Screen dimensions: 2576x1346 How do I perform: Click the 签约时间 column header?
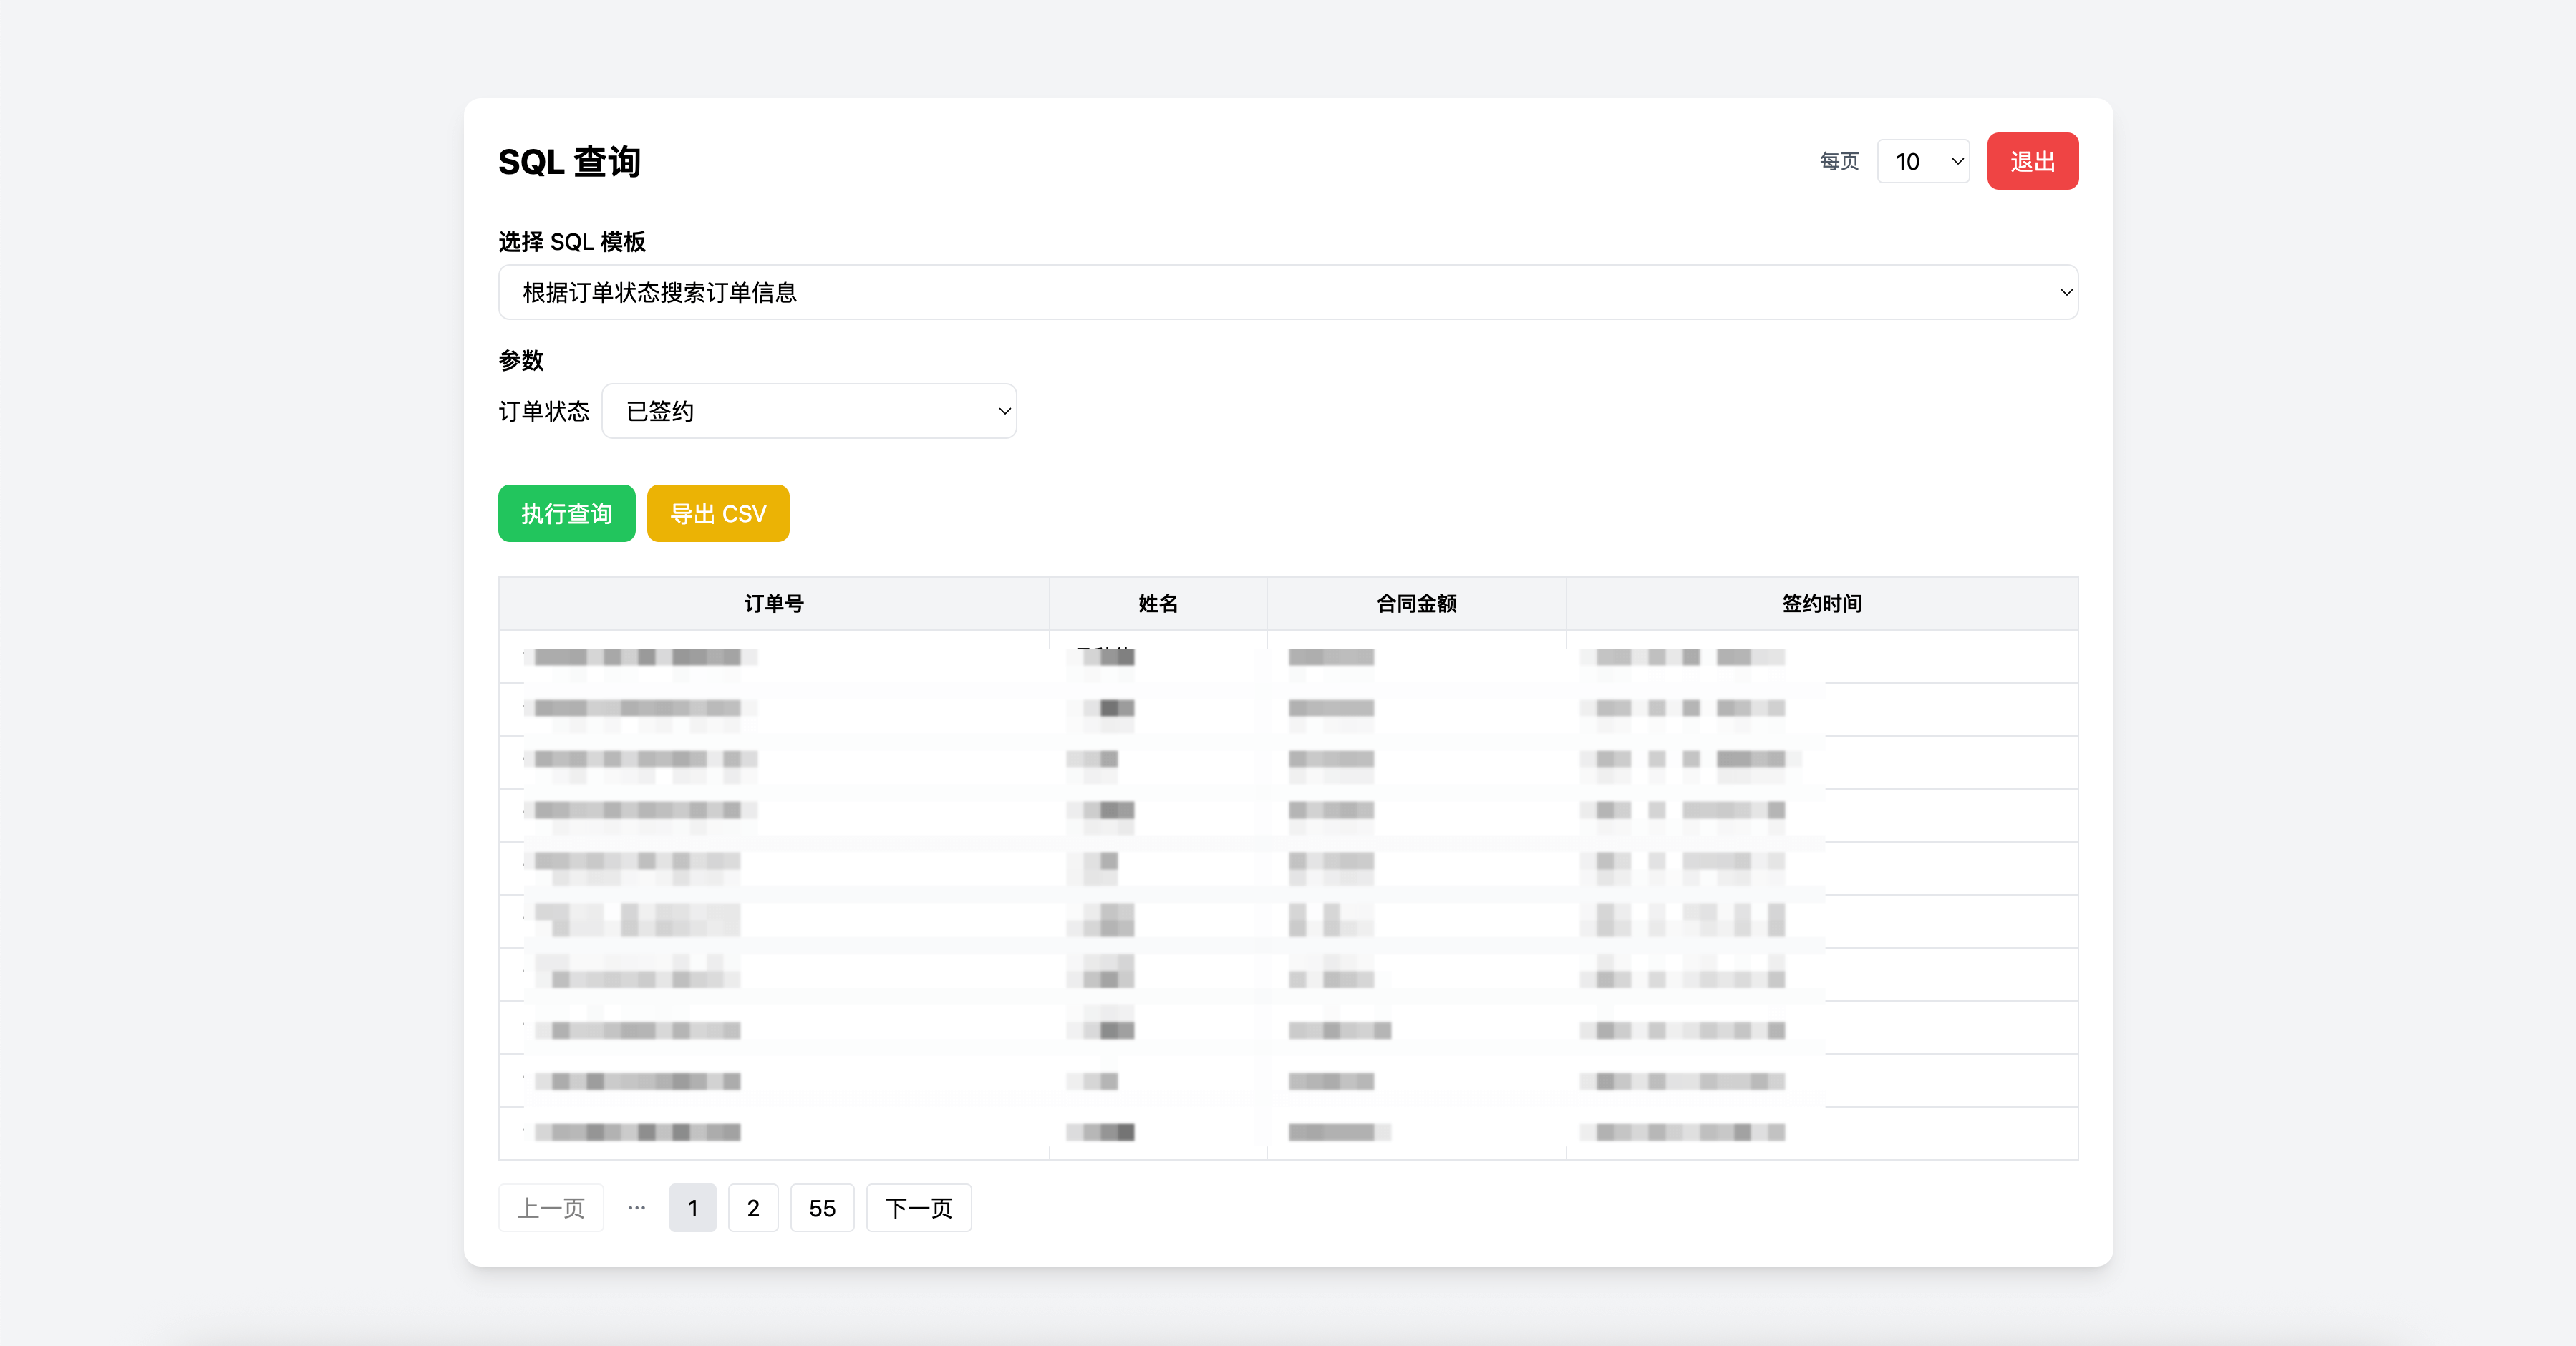pos(1820,603)
